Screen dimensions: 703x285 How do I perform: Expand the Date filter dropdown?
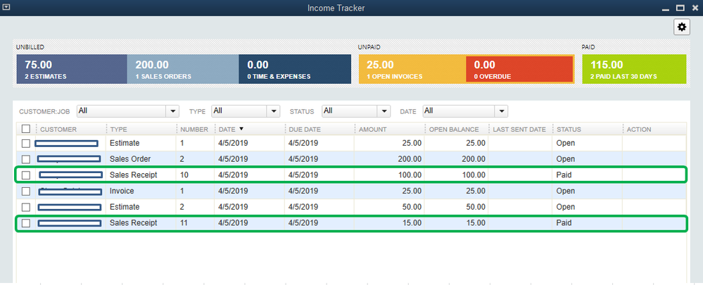coord(501,111)
